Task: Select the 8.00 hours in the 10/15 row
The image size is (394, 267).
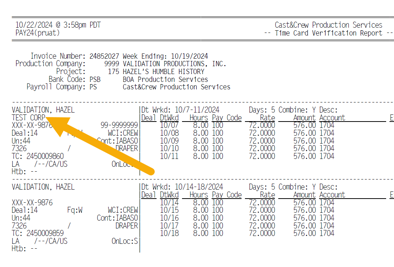Action: (x=201, y=210)
